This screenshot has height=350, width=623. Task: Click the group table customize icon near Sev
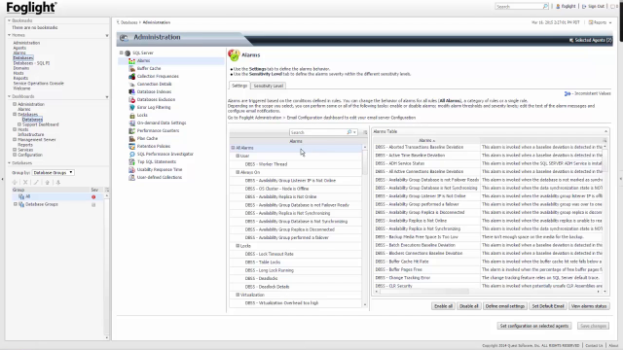coord(106,190)
